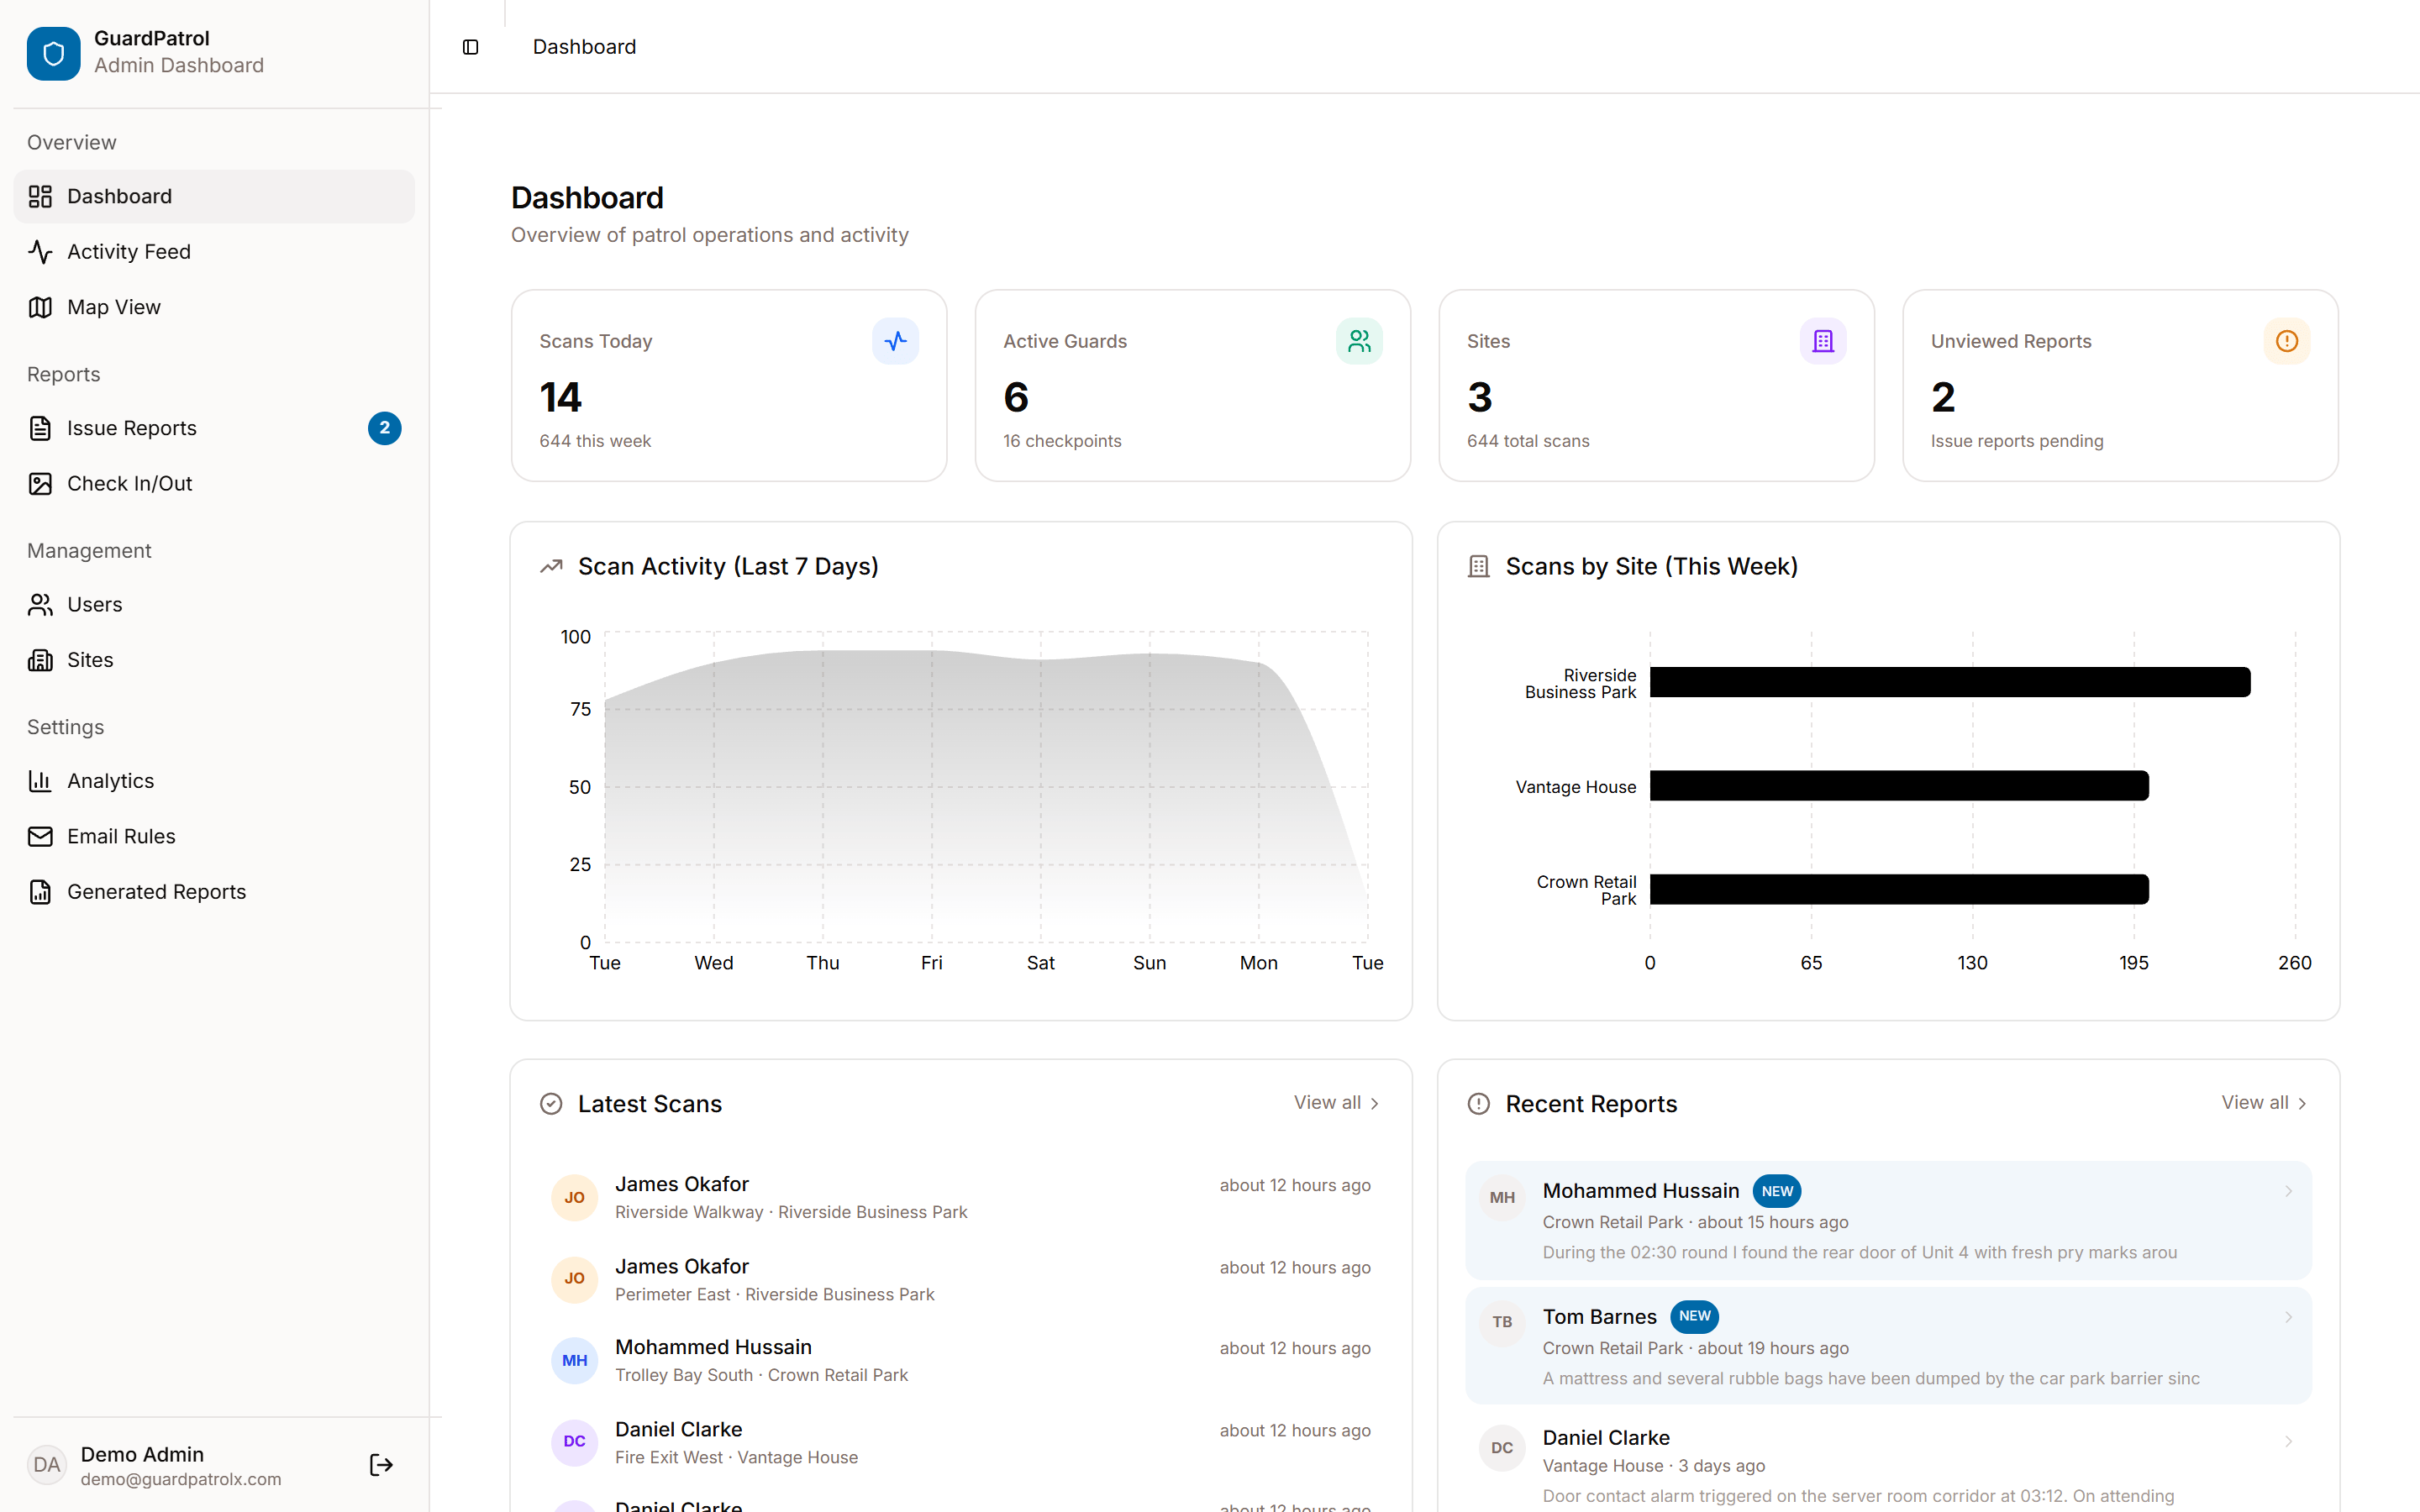Click the Active Guards people icon
This screenshot has width=2420, height=1512.
1359,341
